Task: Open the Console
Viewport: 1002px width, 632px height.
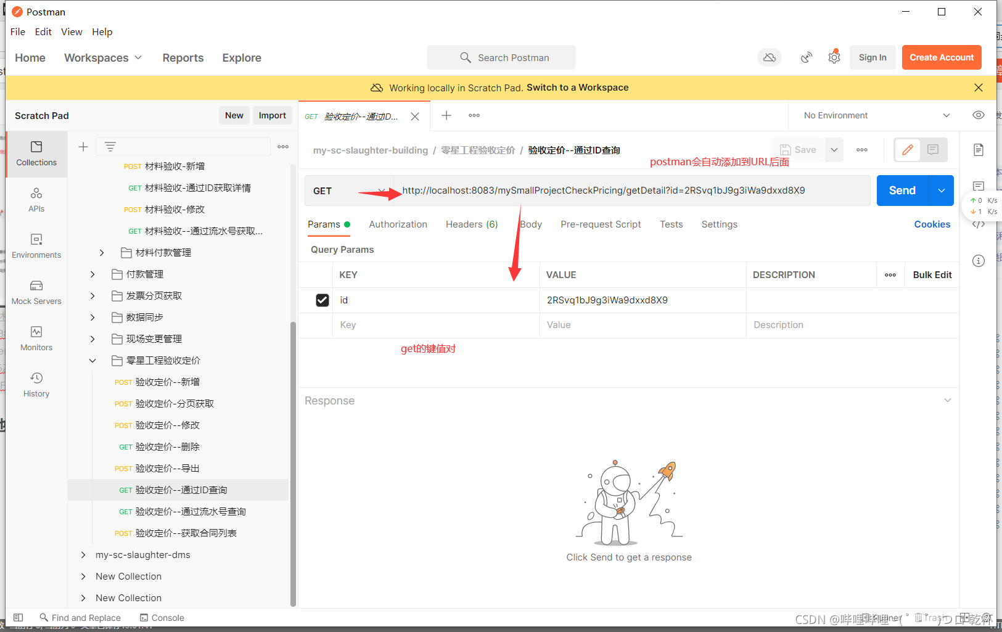Action: click(162, 618)
